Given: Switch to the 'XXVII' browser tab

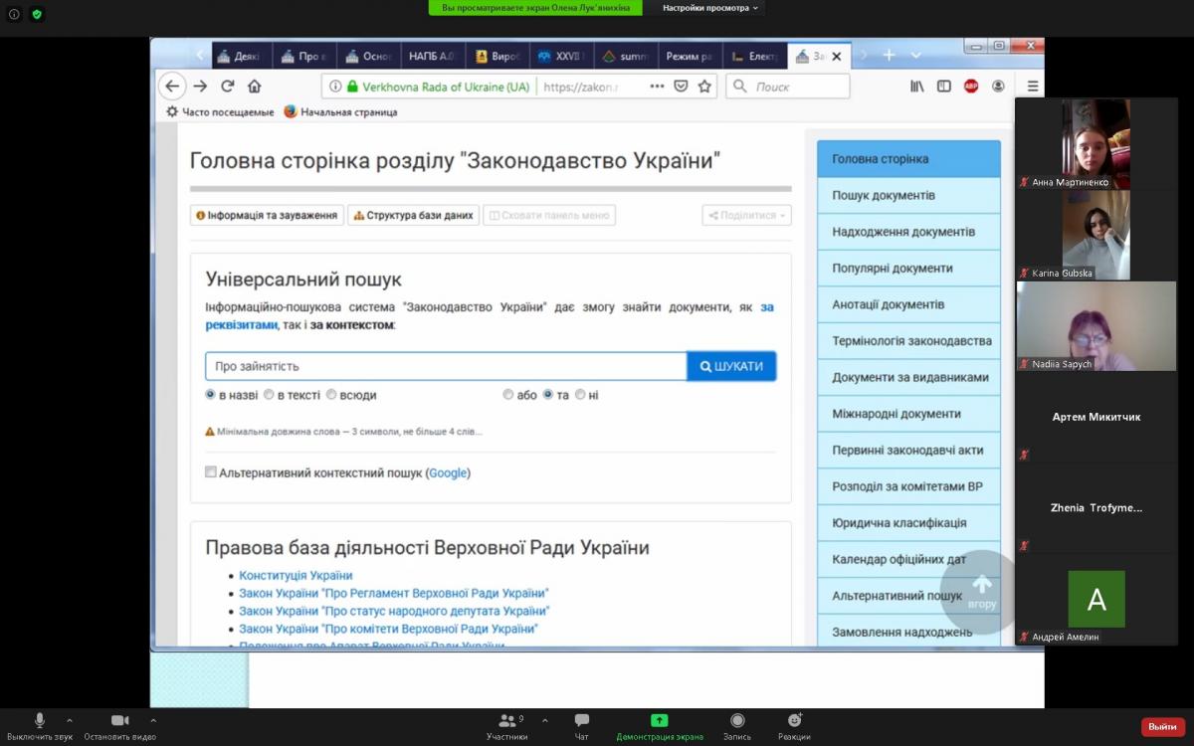Looking at the screenshot, I should tap(560, 57).
